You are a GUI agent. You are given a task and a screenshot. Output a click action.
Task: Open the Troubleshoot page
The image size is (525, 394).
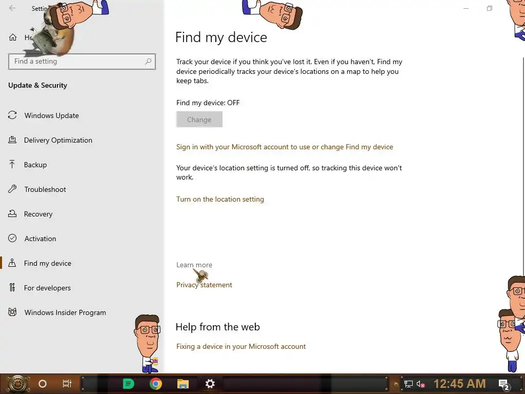[x=45, y=190]
